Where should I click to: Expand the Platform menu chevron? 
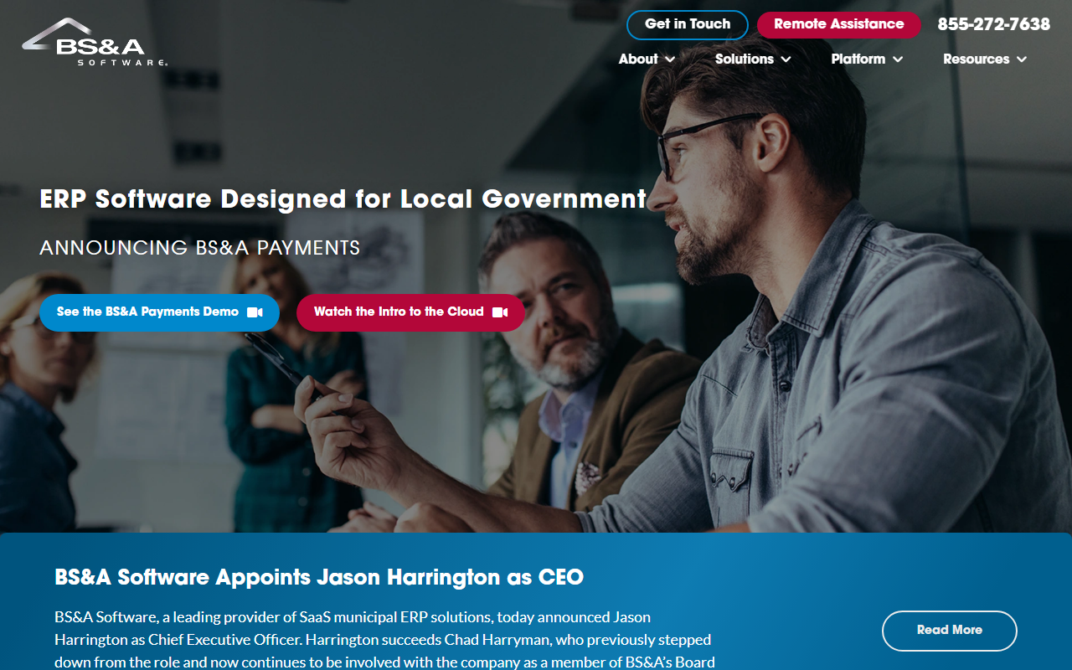click(x=898, y=59)
